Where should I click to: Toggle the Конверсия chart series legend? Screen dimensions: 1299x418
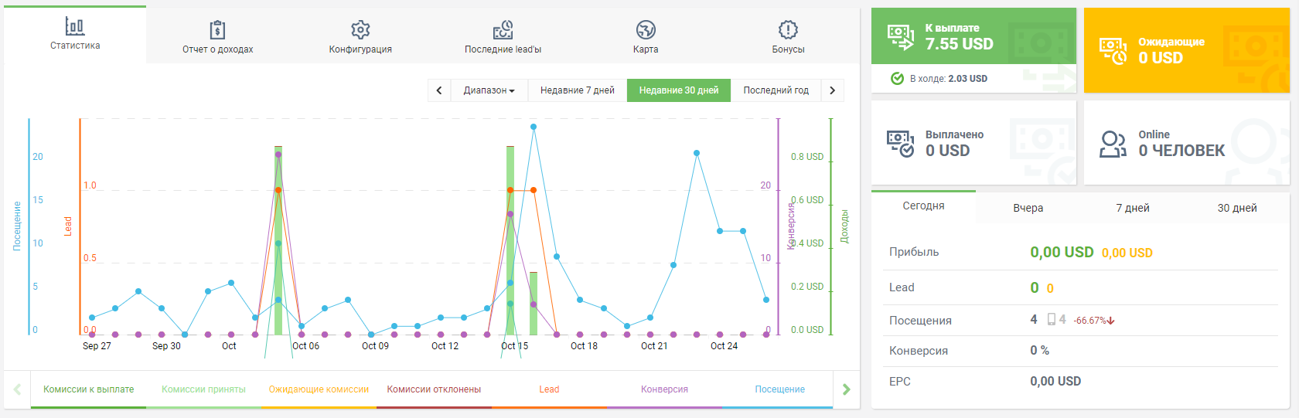pyautogui.click(x=664, y=389)
